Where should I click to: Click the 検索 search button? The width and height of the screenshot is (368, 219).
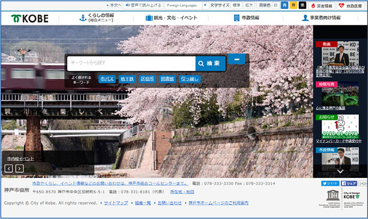click(x=210, y=63)
